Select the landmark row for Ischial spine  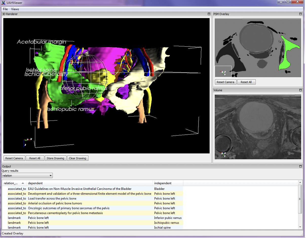point(76,227)
